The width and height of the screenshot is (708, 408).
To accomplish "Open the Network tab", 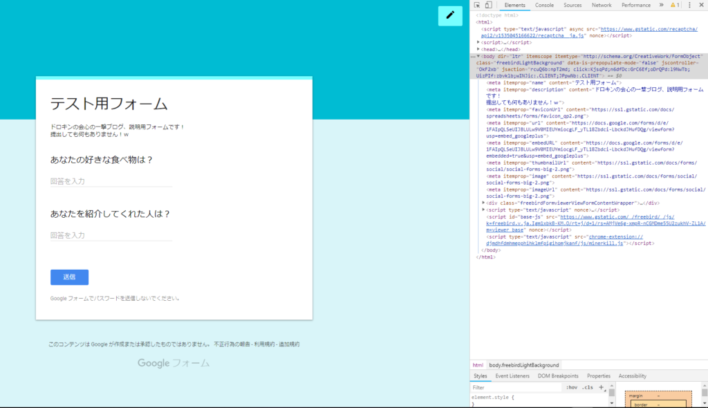I will point(602,5).
